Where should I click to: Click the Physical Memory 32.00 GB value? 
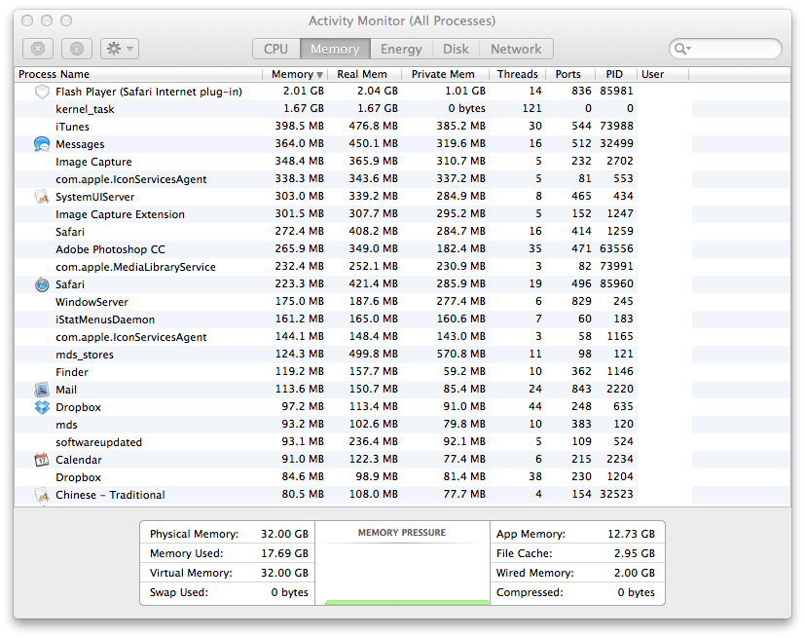[x=284, y=534]
